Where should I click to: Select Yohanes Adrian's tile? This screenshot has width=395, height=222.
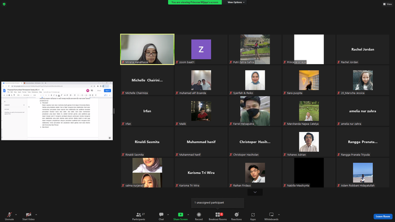tap(309, 142)
